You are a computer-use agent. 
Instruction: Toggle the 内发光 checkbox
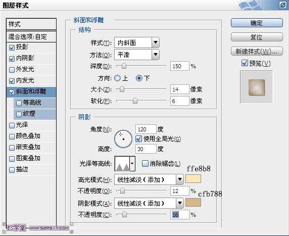[x=12, y=81]
